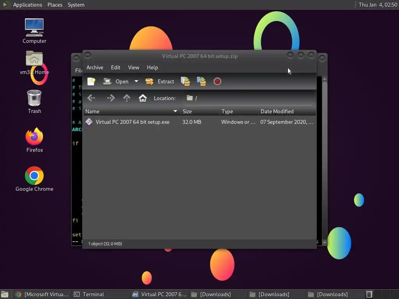The image size is (399, 299).
Task: Select Virtual PC 2007 64 bit setup.exe file
Action: click(x=132, y=122)
